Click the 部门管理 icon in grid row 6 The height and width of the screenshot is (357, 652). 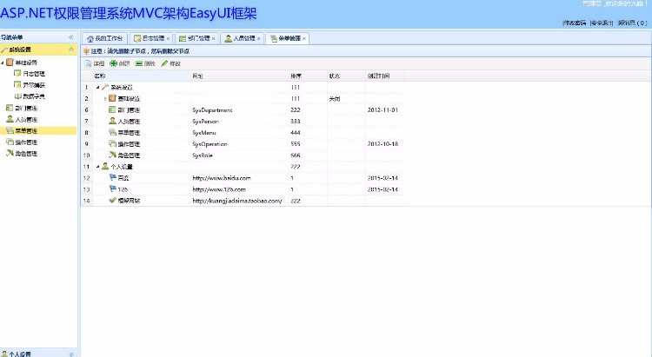pos(112,109)
